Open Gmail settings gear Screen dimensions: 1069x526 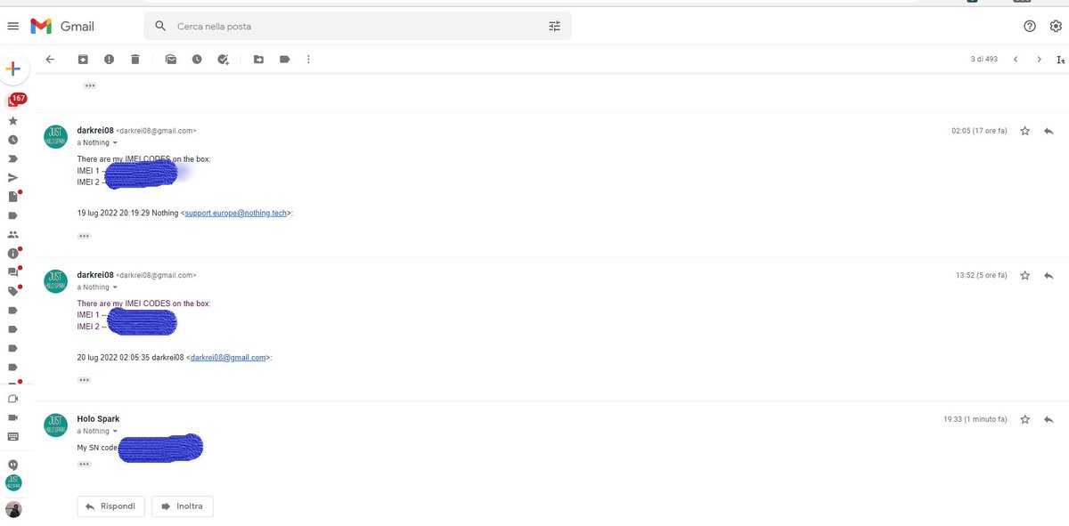pyautogui.click(x=1057, y=27)
